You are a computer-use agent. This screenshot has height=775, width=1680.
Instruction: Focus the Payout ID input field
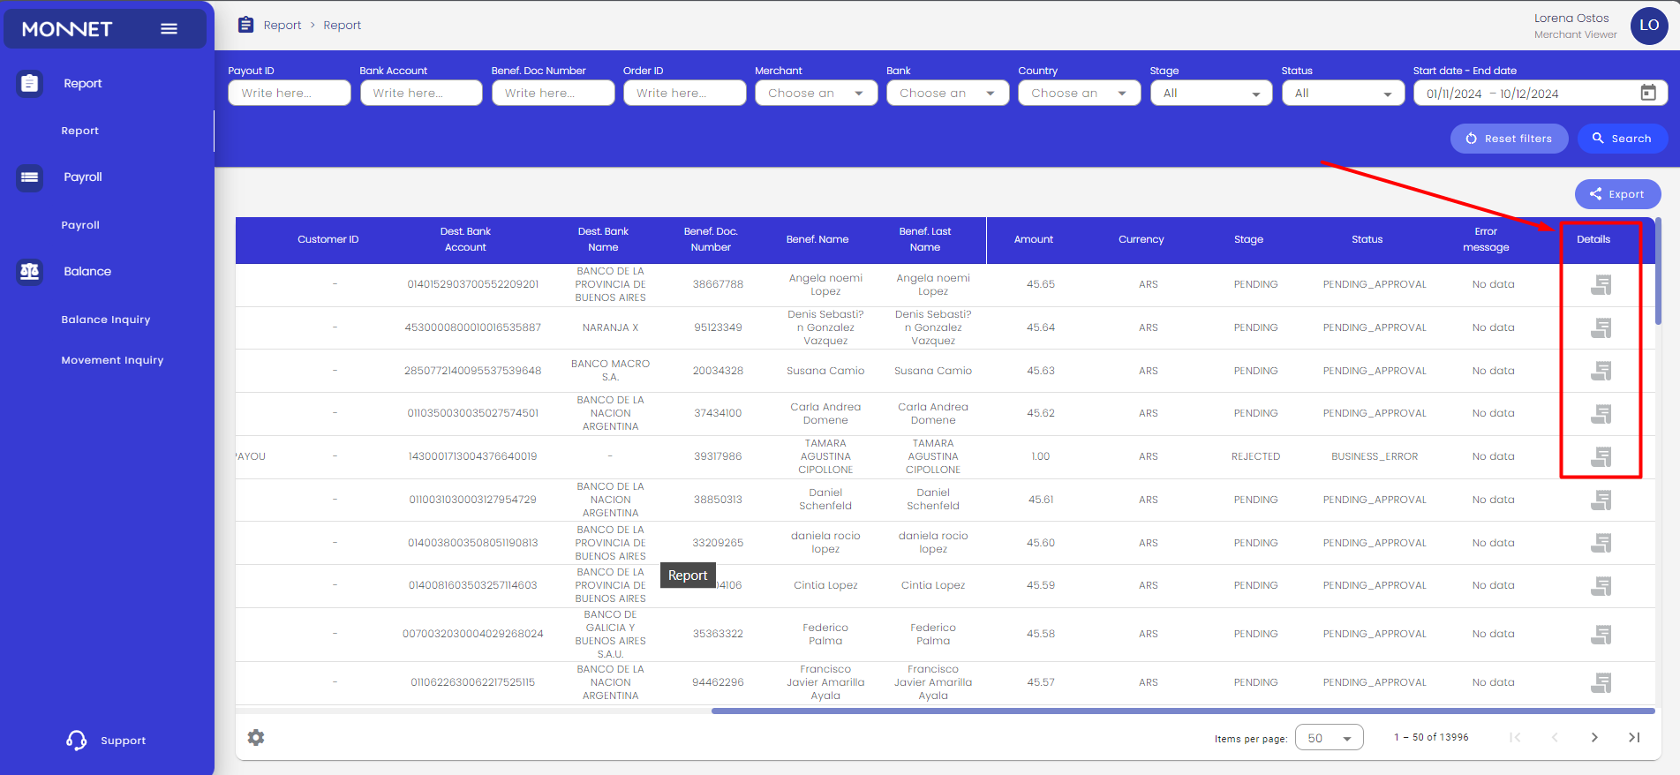tap(289, 93)
